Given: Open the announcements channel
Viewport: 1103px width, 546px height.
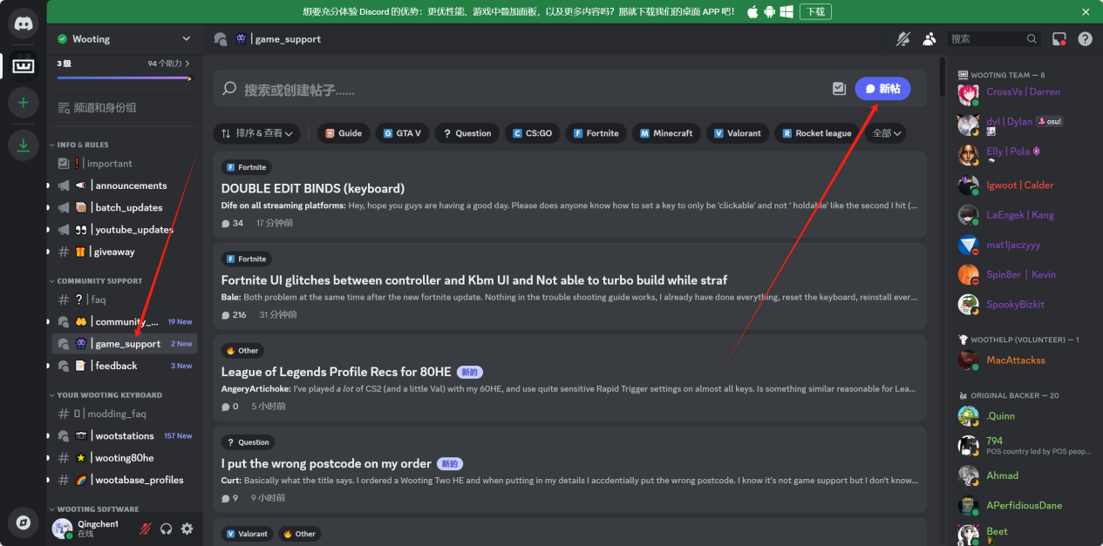Looking at the screenshot, I should pos(125,185).
